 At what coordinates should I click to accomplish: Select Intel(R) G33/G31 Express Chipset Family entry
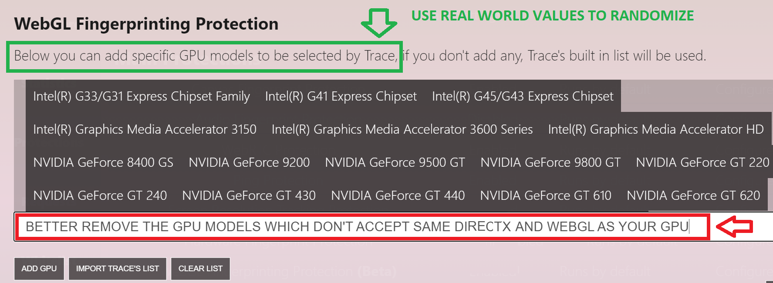142,96
